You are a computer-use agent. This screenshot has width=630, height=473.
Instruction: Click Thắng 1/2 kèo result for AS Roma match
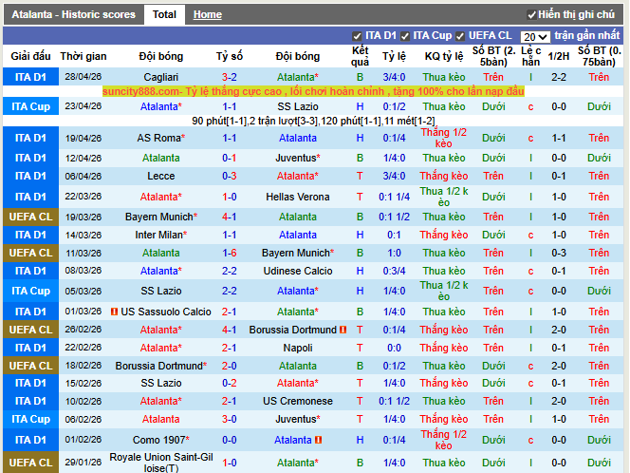444,138
